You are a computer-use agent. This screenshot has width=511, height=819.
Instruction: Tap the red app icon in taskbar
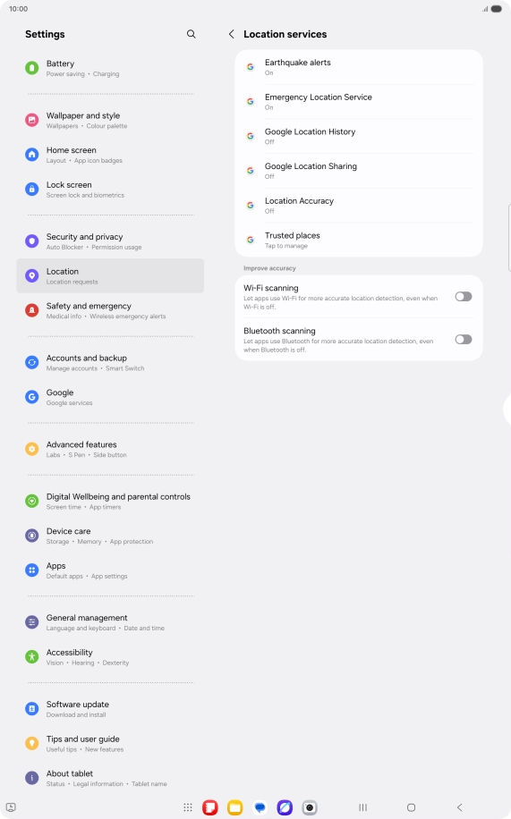pos(209,807)
